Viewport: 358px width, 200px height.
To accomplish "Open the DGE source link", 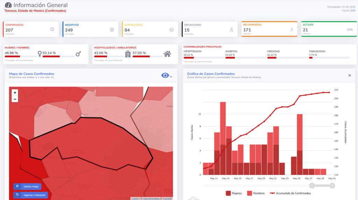I will (353, 10).
